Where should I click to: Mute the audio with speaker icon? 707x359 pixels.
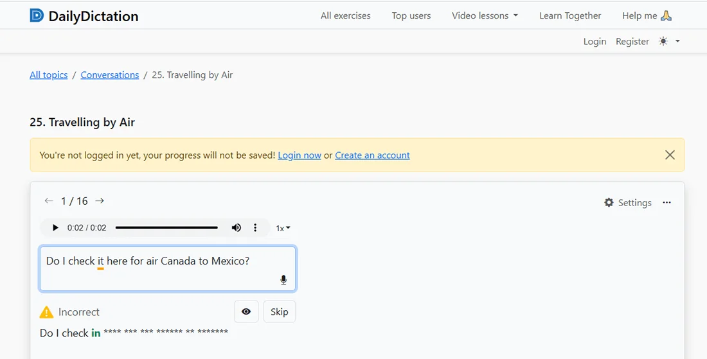[x=237, y=228]
